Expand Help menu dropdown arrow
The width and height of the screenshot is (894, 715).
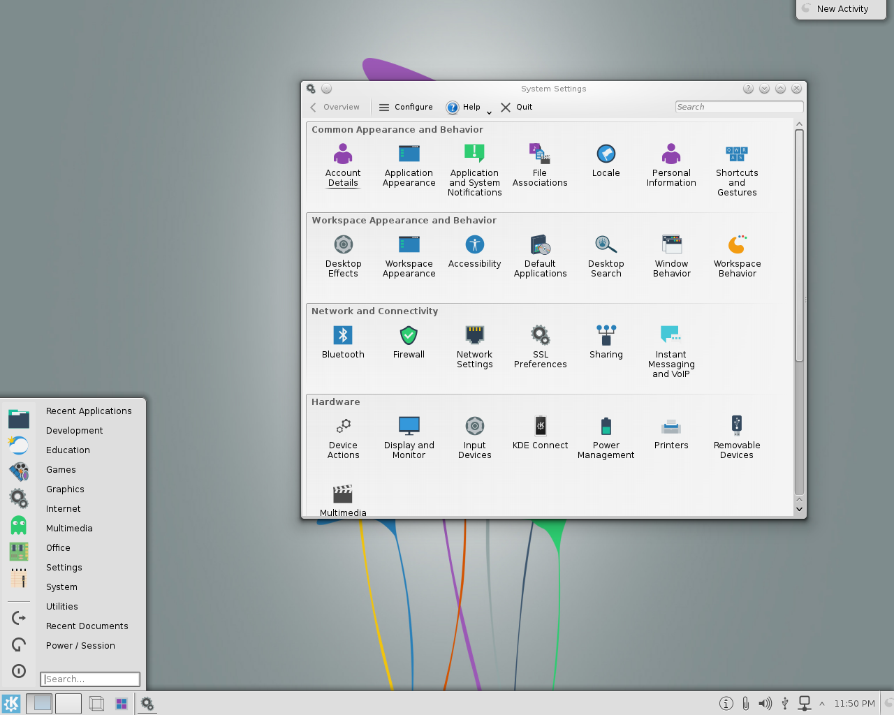coord(489,112)
